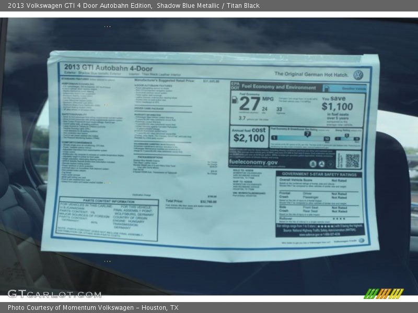This screenshot has width=418, height=313.
Task: Click the 'PARTS CONTENT INFORMATION' box title
Action: 109,201
